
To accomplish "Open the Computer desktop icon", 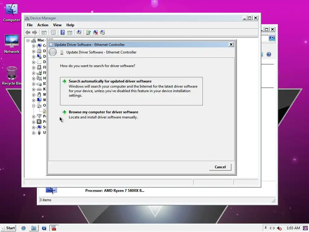I will tap(12, 12).
